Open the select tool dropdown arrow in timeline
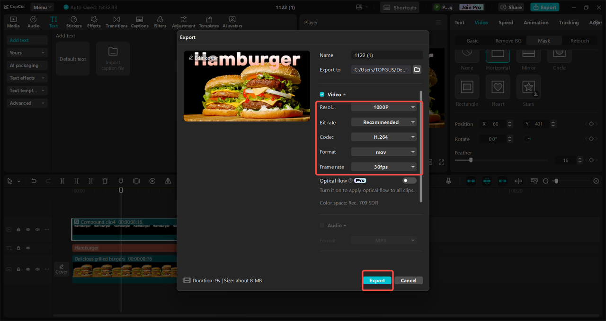The width and height of the screenshot is (606, 321). coord(19,181)
